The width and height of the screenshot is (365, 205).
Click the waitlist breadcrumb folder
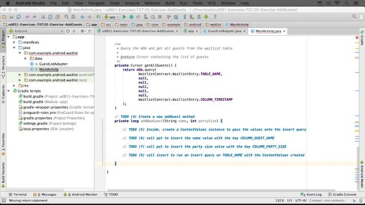(213, 24)
